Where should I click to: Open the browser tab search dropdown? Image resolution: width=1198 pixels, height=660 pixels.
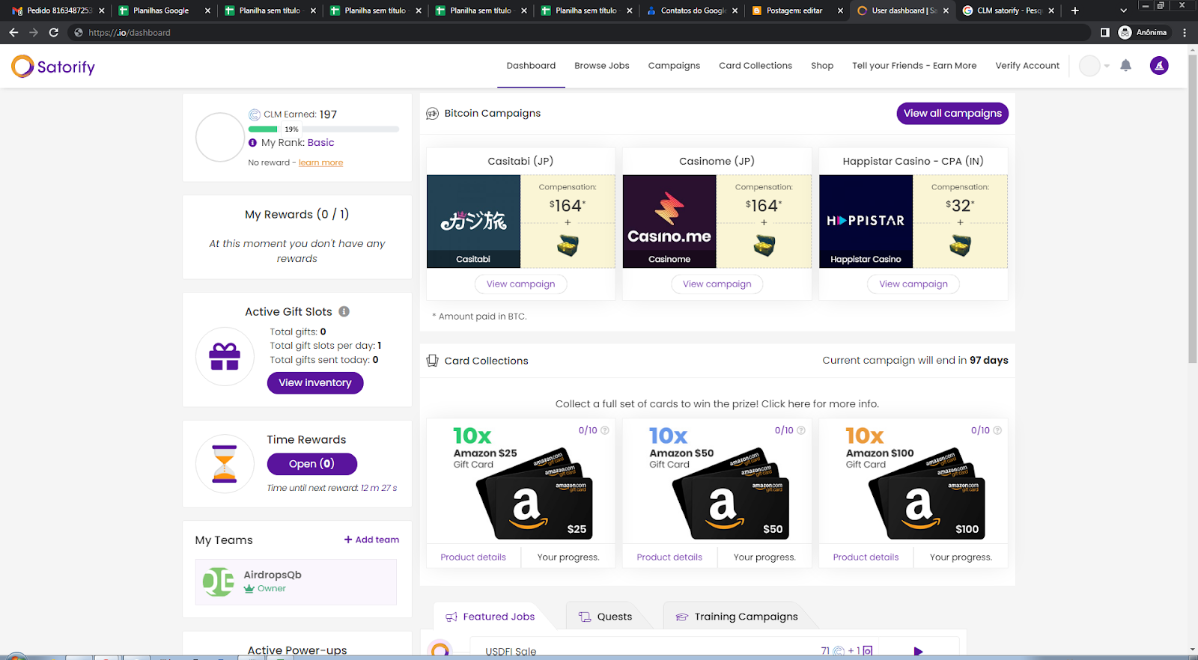click(1123, 10)
